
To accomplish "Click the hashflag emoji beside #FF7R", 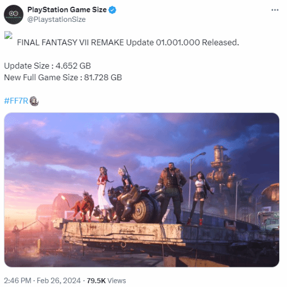I will pos(34,101).
